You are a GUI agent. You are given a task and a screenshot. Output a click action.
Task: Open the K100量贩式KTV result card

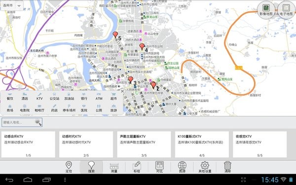[x=202, y=145]
